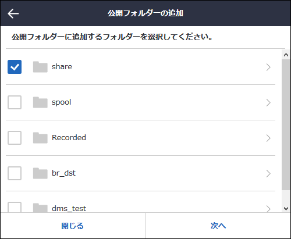Click the scrollbar down arrow

click(286, 209)
